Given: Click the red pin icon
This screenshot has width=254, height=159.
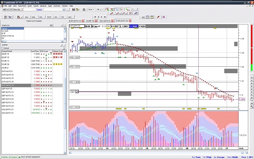Looking at the screenshot, I should click(158, 17).
